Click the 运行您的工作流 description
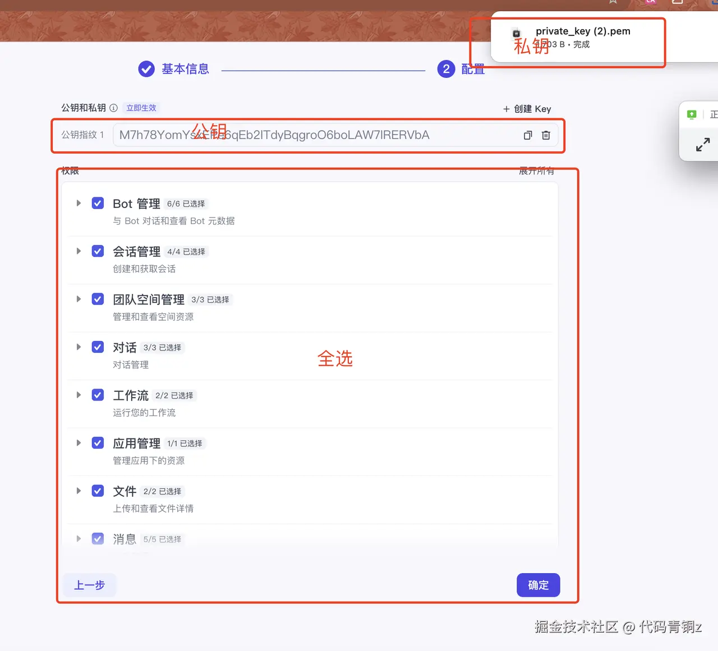718x651 pixels. coord(144,413)
